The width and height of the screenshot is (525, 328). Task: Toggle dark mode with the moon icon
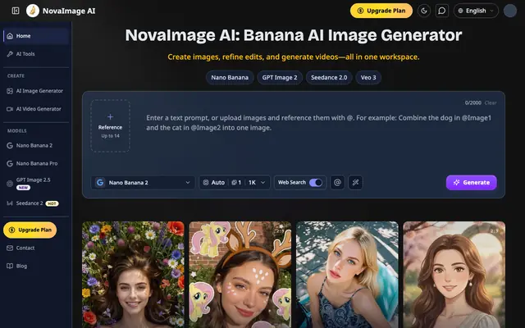[x=424, y=11]
